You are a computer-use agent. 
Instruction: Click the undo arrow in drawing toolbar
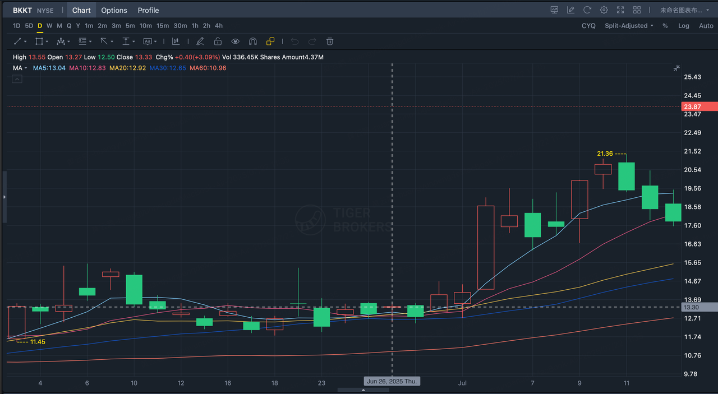[x=295, y=41]
